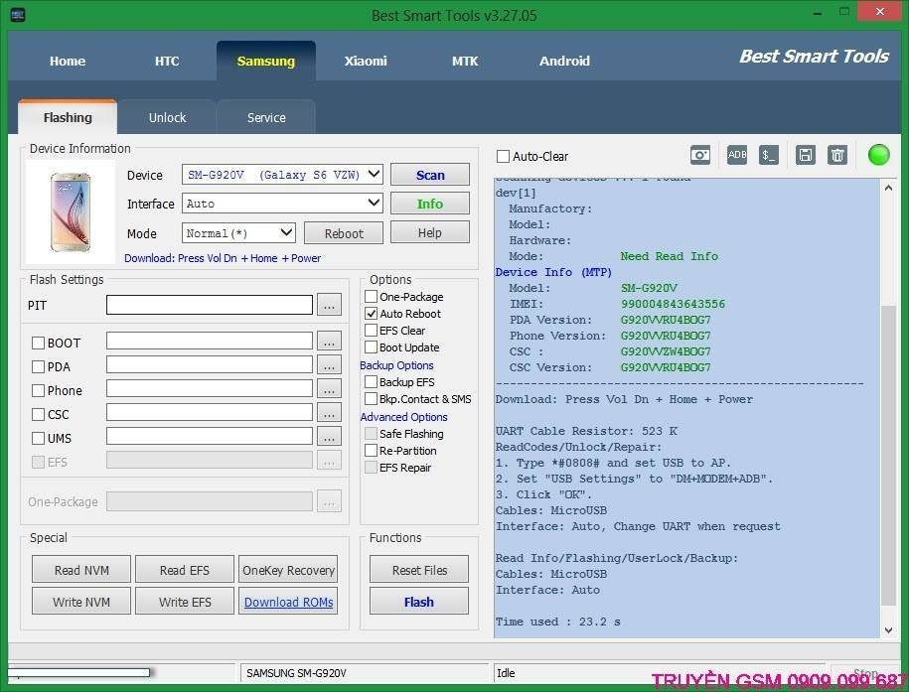Tick the UMS checkbox
This screenshot has height=692, width=909.
(39, 438)
